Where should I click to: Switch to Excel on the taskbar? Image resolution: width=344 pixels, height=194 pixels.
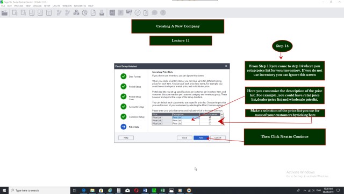pos(162,190)
